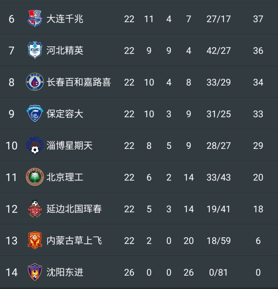Viewport: 278px width, 289px height.
Task: Click team name 沈阳东进
Action: [65, 272]
